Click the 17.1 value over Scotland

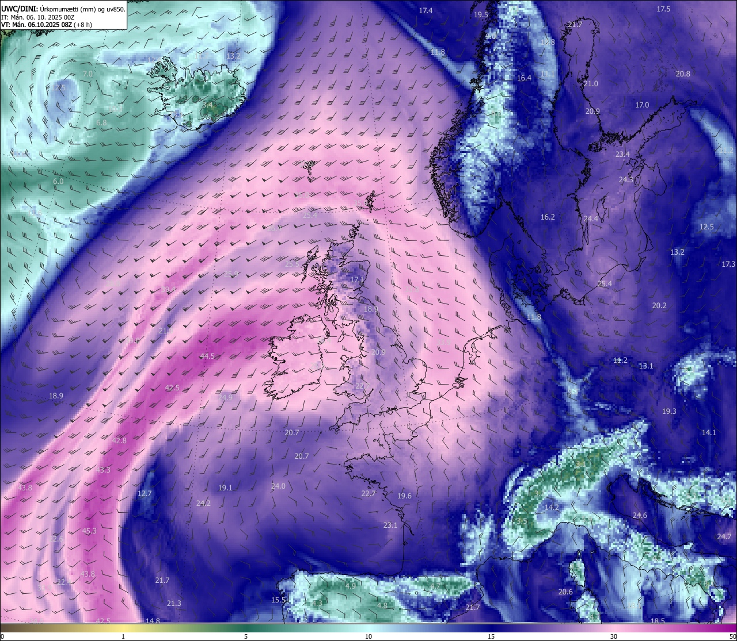click(358, 279)
